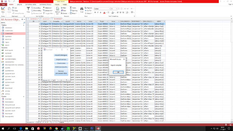Open the Windows Start menu
This screenshot has width=233, height=131.
tap(3, 128)
